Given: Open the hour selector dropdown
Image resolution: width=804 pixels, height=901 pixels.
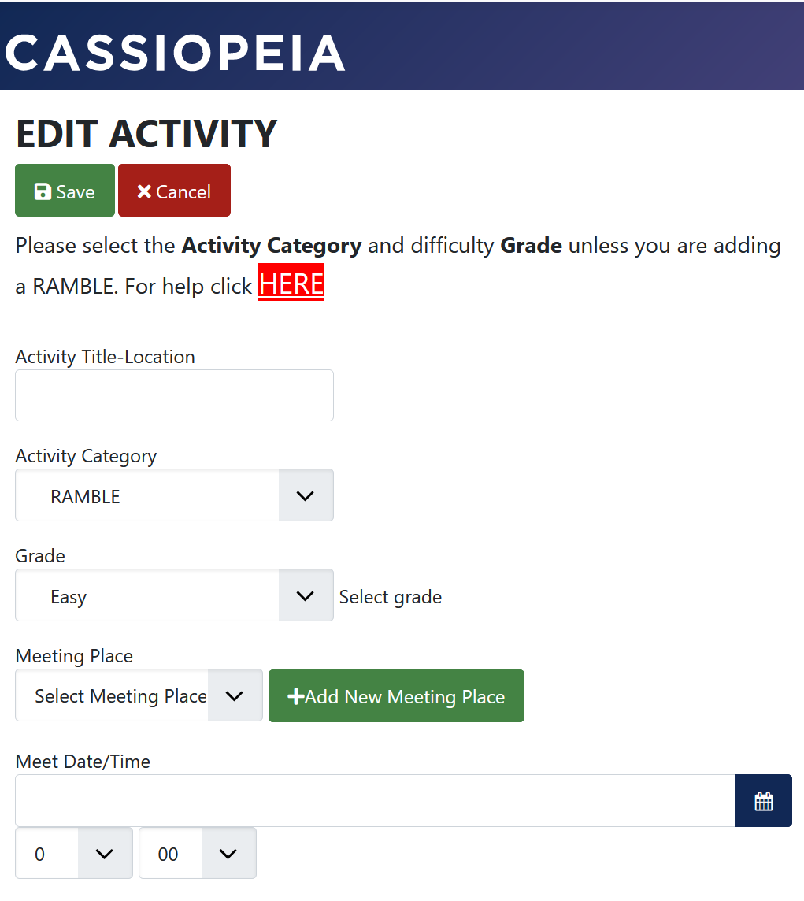Looking at the screenshot, I should tap(105, 853).
